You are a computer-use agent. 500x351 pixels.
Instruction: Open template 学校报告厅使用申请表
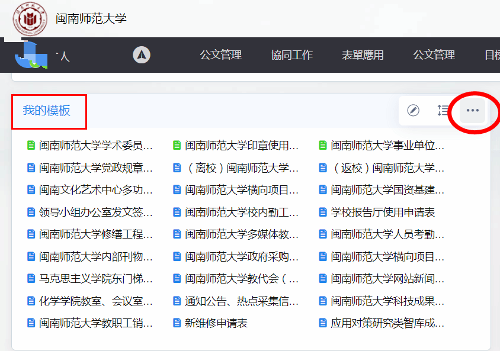tap(383, 212)
